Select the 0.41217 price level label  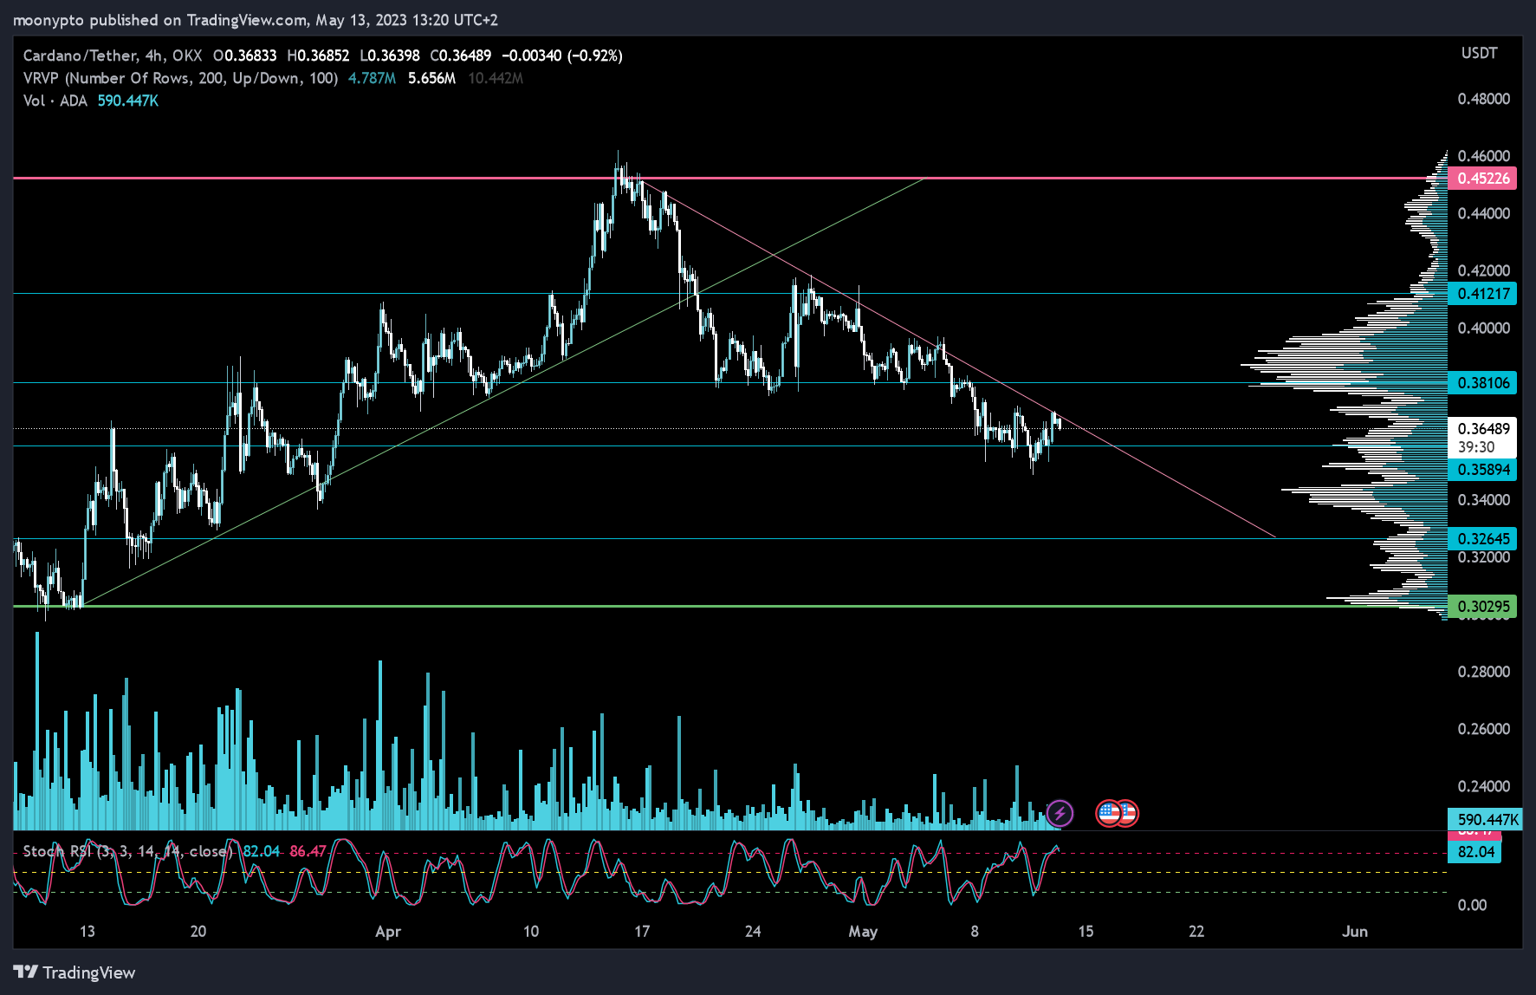point(1482,293)
